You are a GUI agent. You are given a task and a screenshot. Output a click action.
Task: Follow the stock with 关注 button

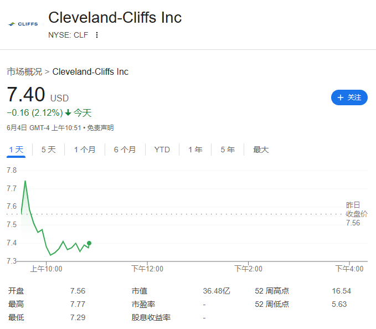click(349, 97)
